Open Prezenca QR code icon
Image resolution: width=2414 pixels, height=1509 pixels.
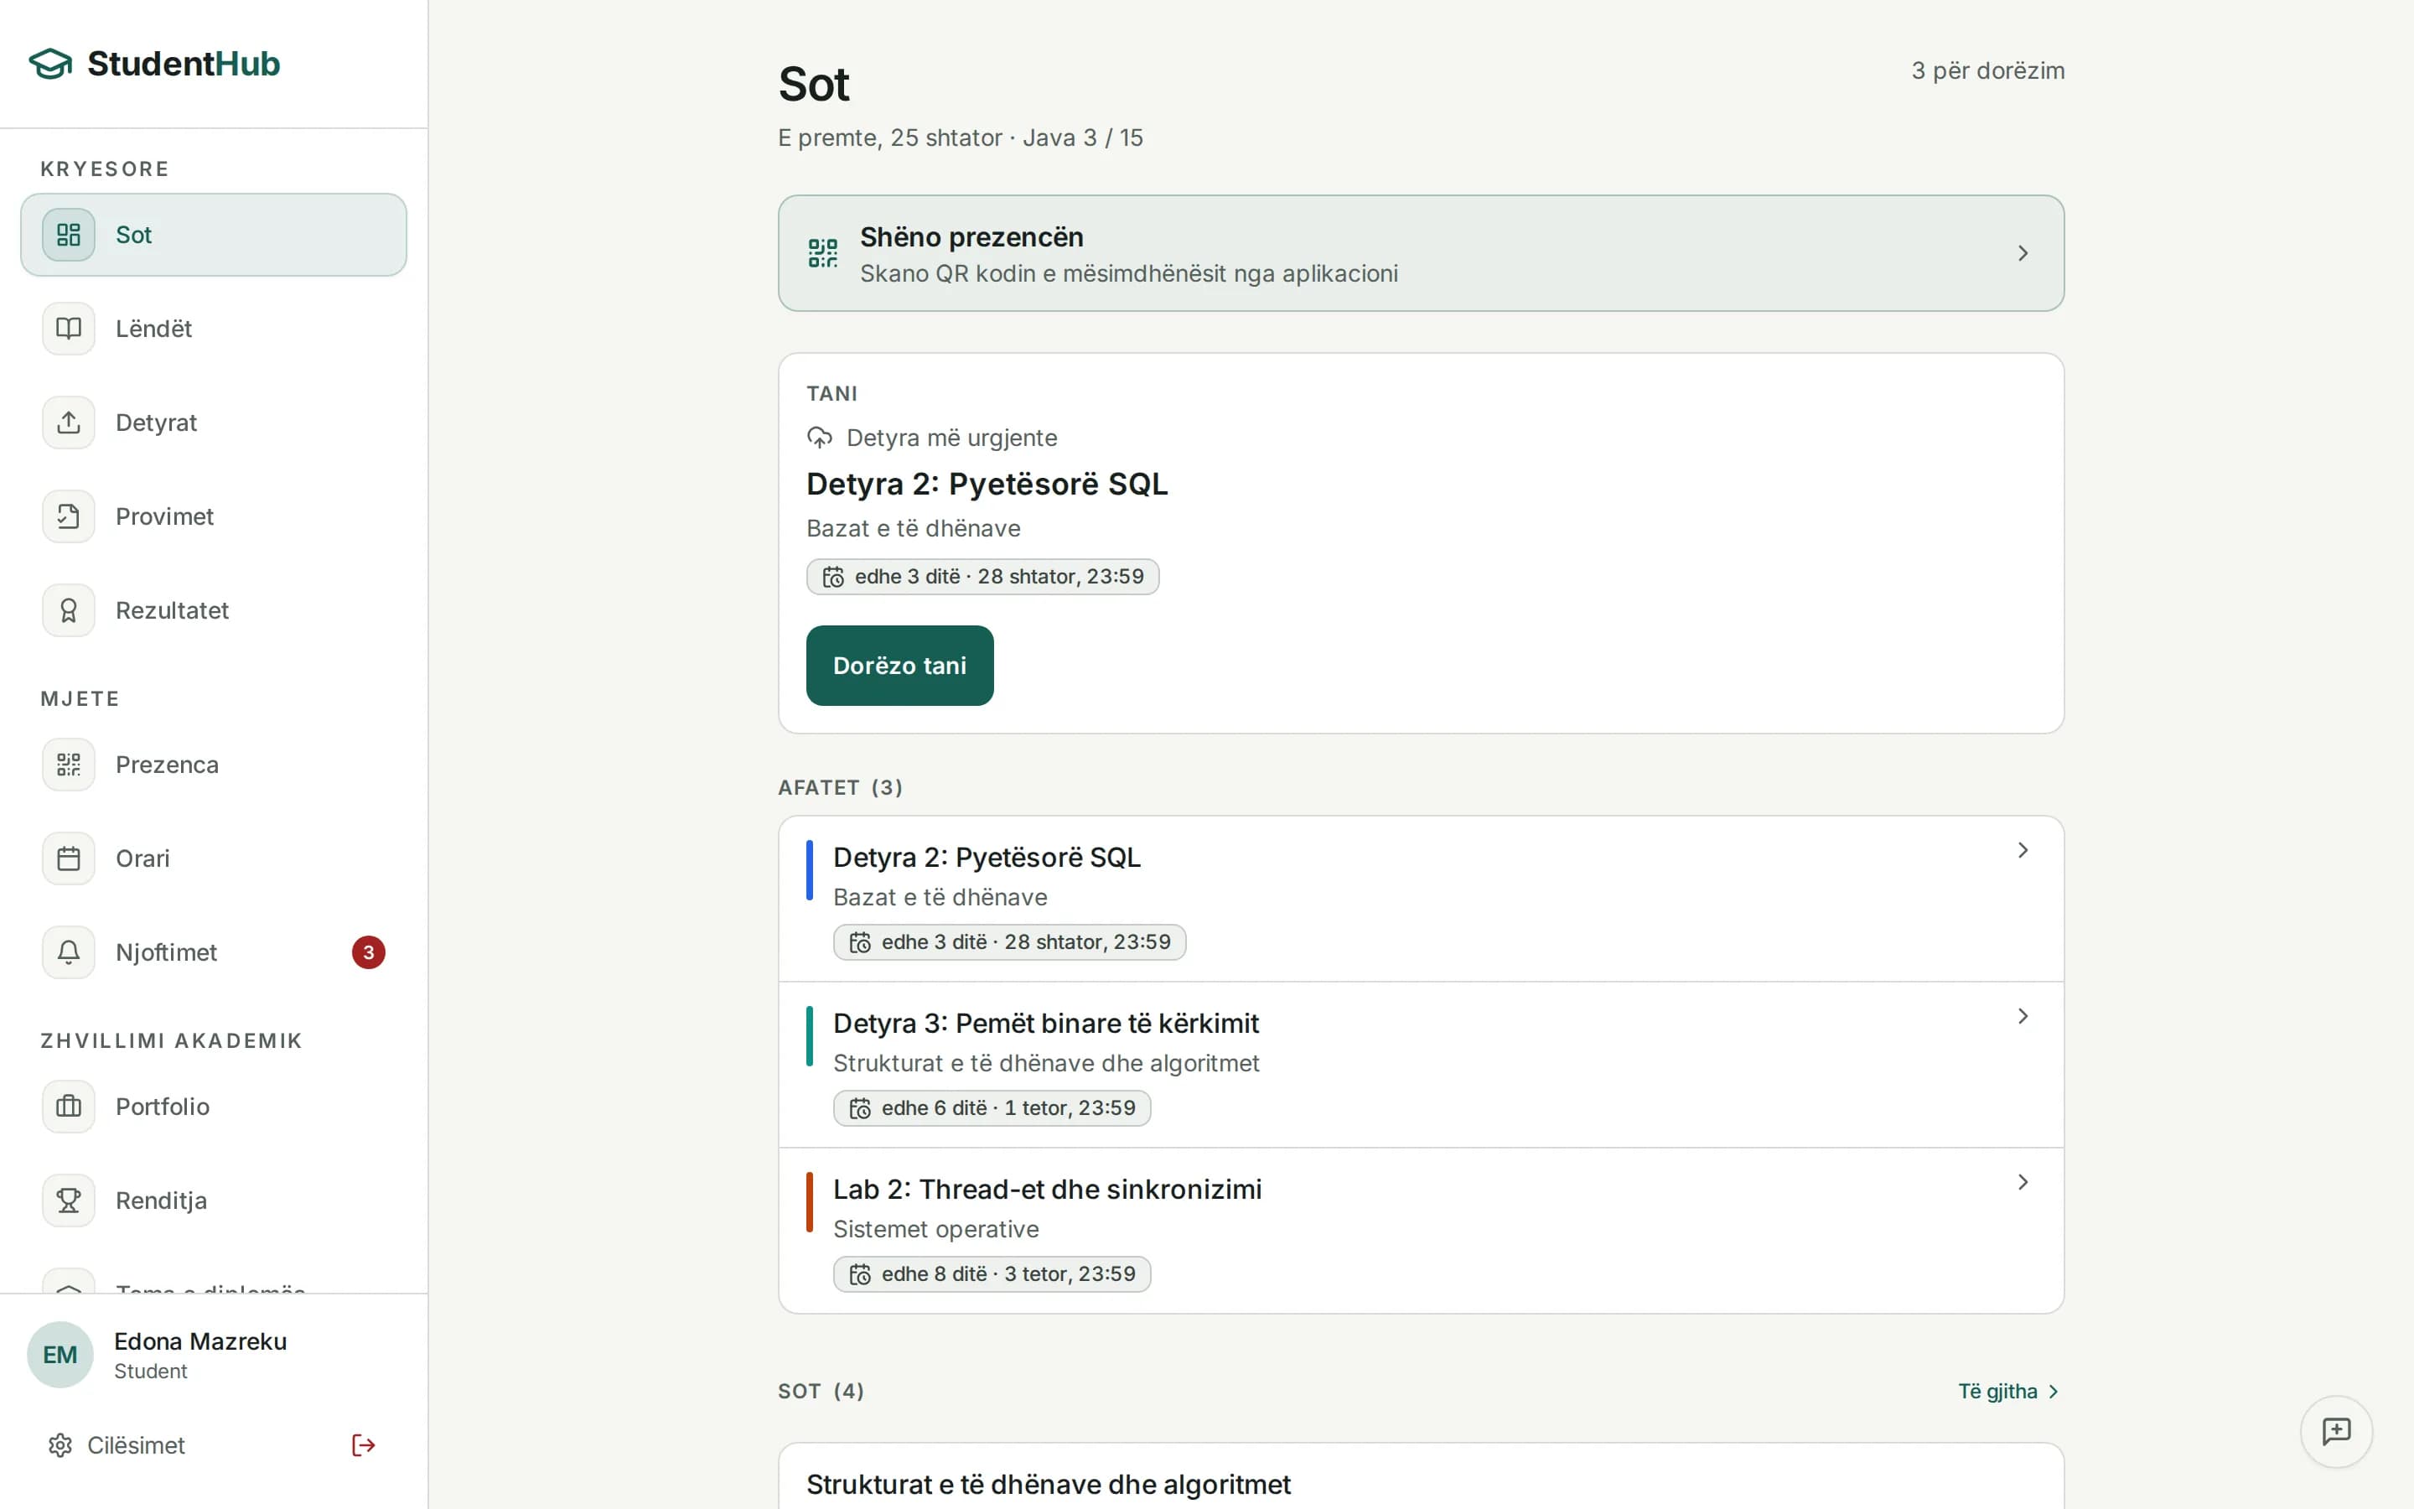tap(69, 765)
